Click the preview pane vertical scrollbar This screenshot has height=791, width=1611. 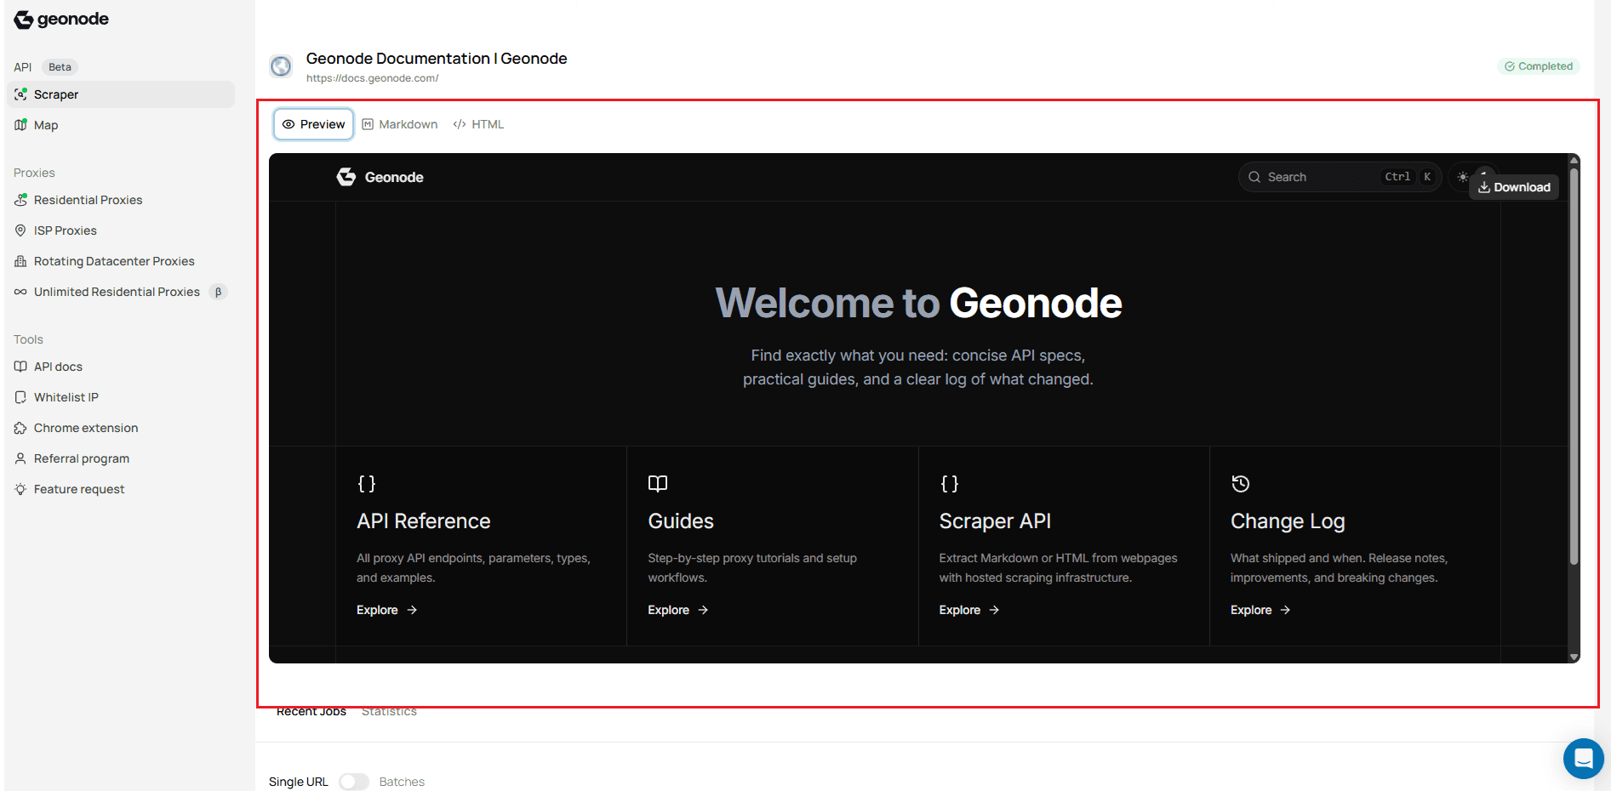pos(1574,366)
